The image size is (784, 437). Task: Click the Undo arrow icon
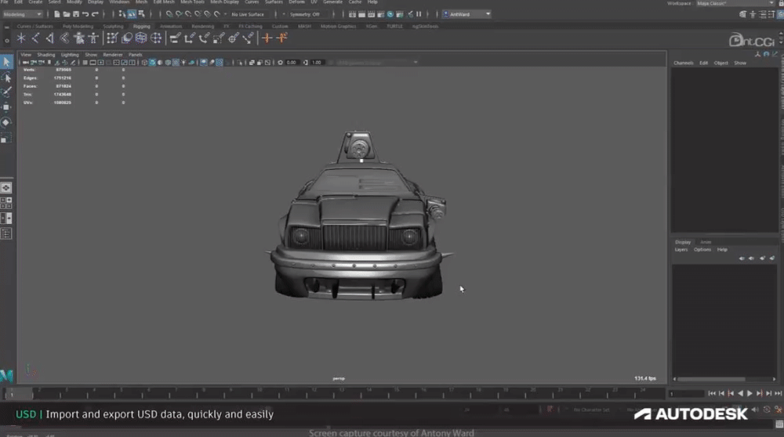(85, 14)
